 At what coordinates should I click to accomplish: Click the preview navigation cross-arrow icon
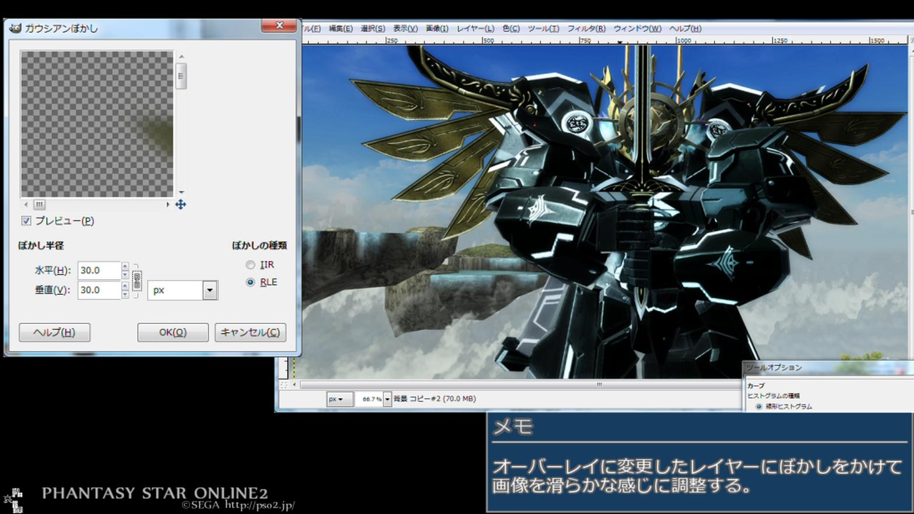point(181,205)
